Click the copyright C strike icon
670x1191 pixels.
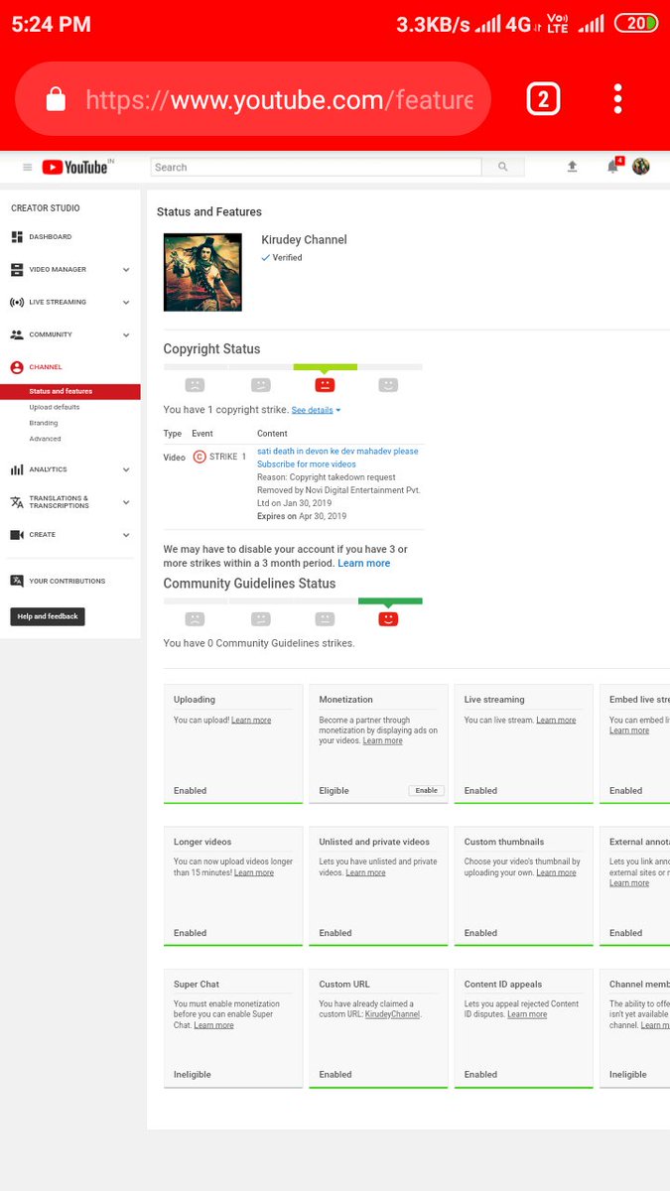click(200, 457)
